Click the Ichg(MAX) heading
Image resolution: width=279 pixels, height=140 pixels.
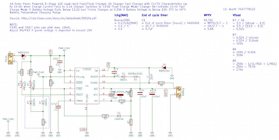121,15
